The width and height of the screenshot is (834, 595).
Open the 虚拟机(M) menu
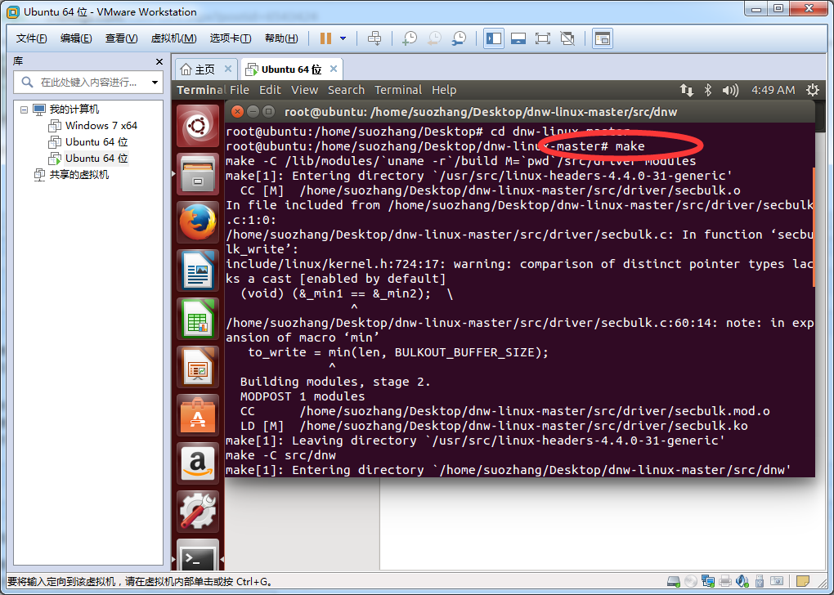tap(173, 38)
